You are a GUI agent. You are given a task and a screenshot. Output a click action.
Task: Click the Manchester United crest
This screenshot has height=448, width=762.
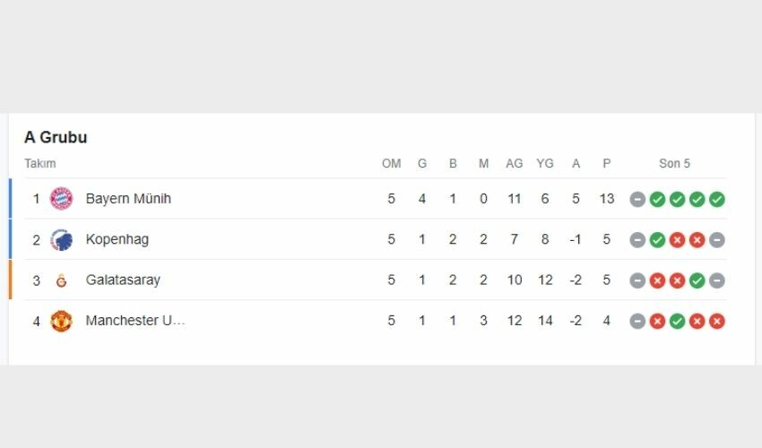[61, 321]
